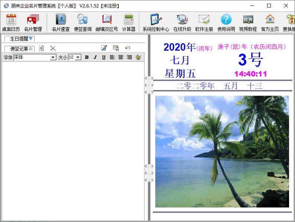Viewport: 295px width, 222px height.
Task: Open 名片管理 business card management
Action: tap(33, 22)
